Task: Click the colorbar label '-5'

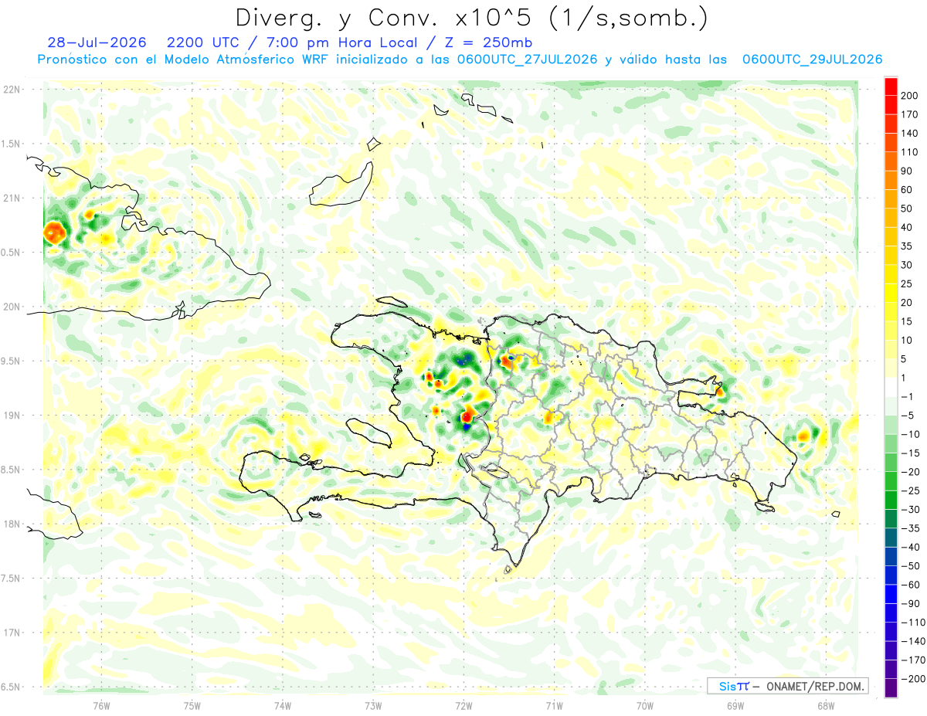Action: (907, 416)
